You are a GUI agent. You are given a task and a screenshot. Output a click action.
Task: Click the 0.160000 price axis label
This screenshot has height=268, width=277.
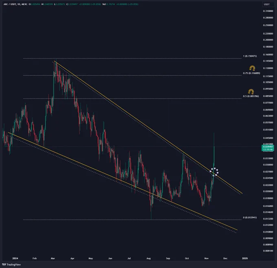coord(268,55)
